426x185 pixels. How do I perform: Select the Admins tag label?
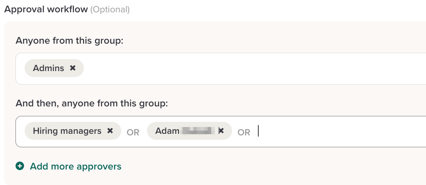click(x=48, y=68)
